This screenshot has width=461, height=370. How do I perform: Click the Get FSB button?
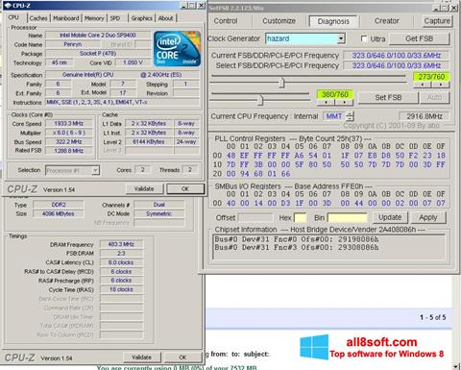coord(420,38)
